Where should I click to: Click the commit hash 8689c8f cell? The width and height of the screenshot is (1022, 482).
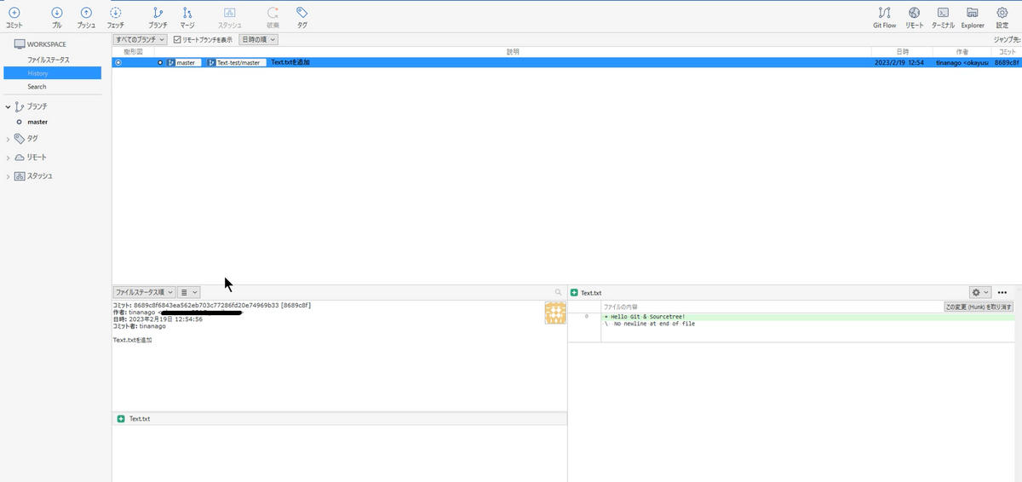click(1007, 63)
